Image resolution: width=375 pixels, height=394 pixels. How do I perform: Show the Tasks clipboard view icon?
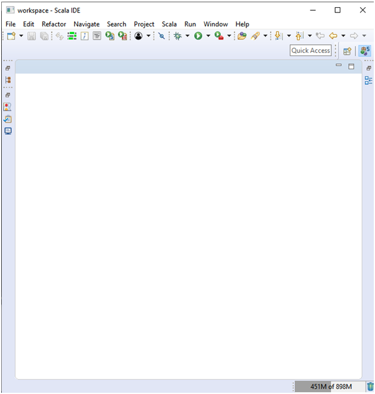click(x=8, y=119)
